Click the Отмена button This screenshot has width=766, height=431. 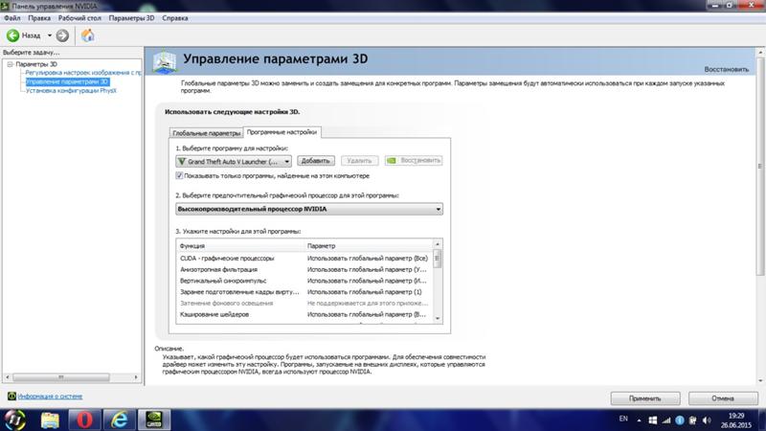[x=723, y=398]
